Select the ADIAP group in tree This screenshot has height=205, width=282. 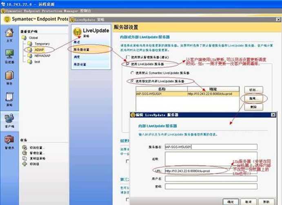coord(39,50)
